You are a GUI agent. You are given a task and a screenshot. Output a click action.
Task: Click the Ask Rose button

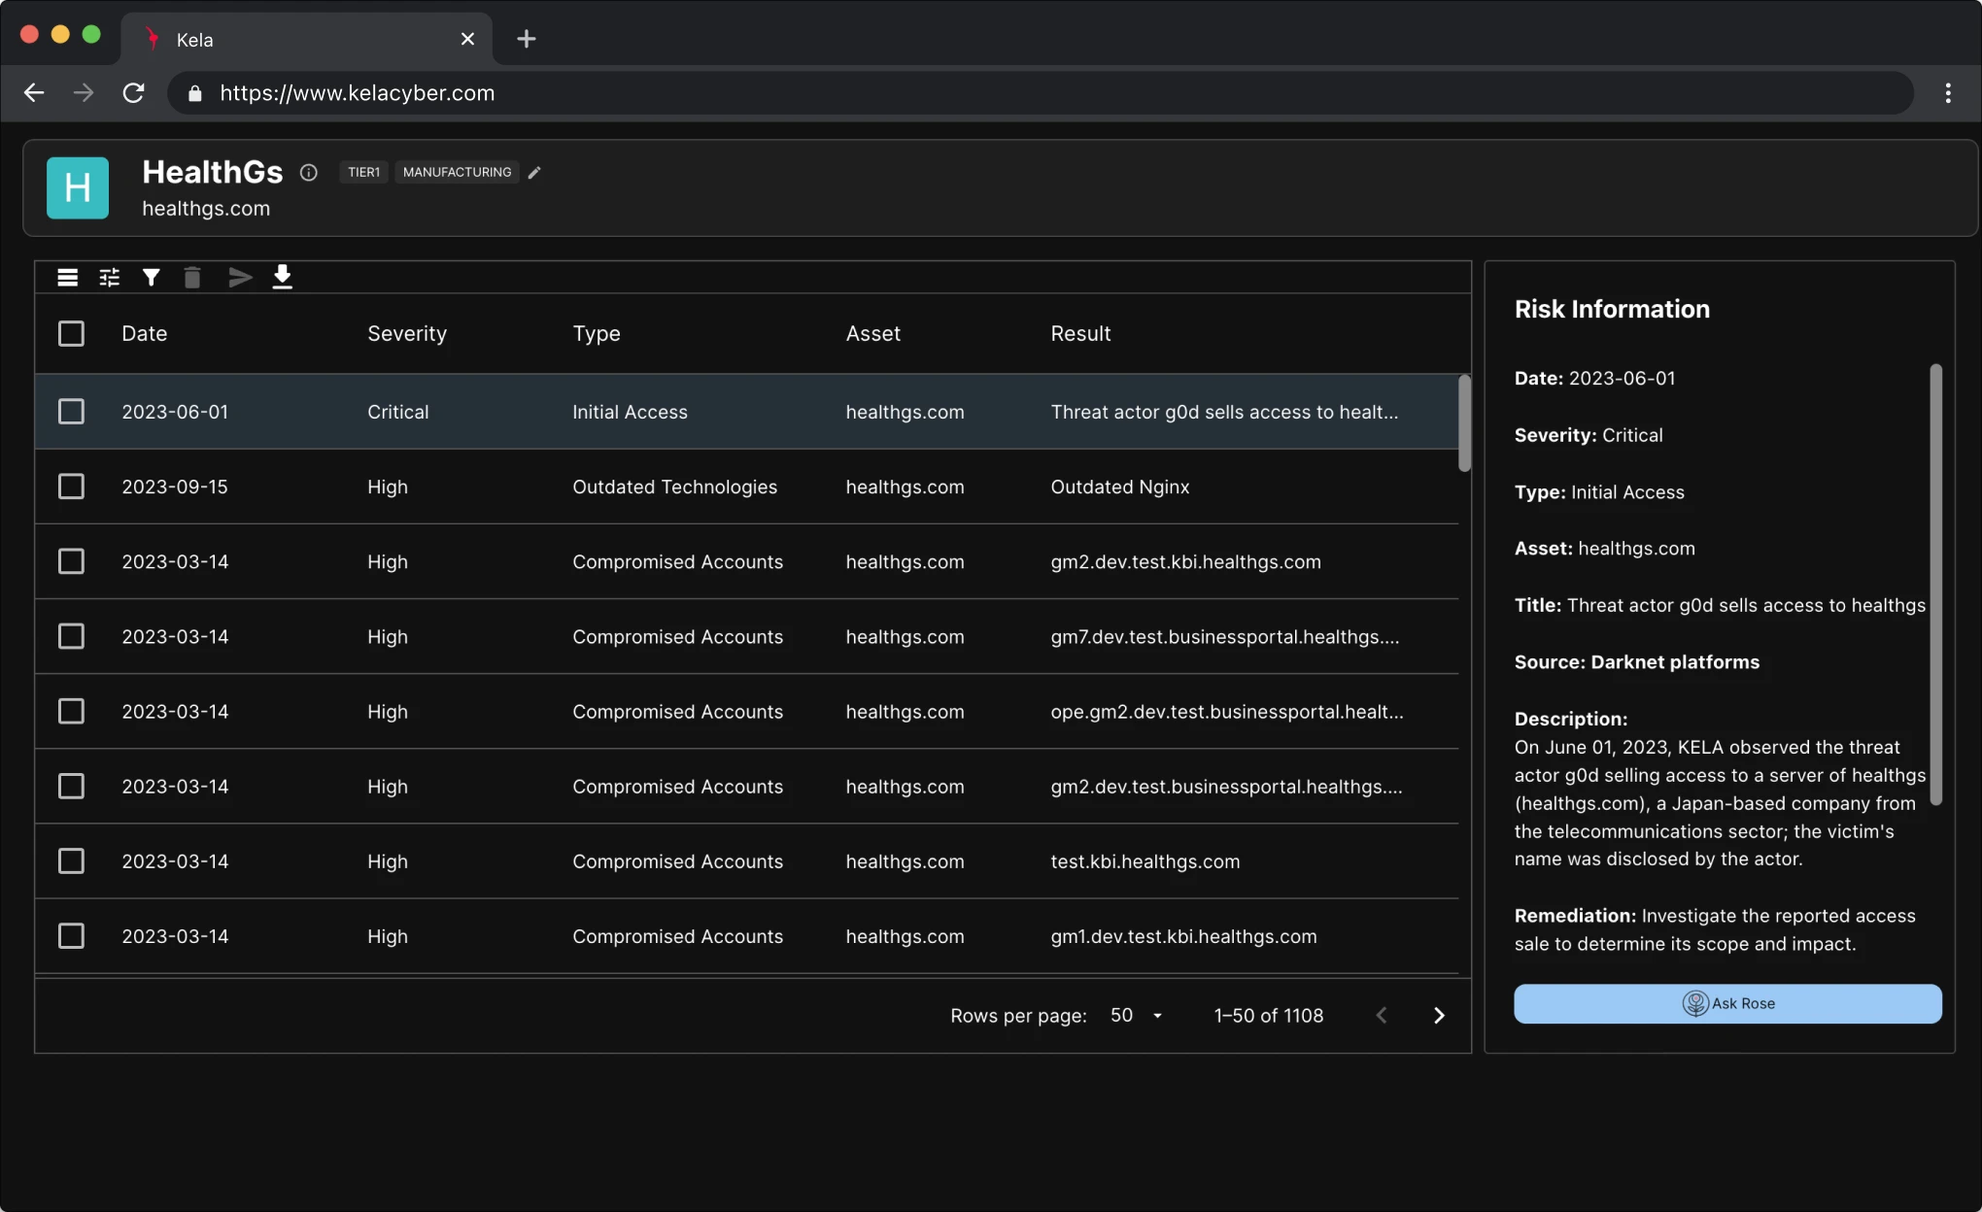pyautogui.click(x=1727, y=1004)
